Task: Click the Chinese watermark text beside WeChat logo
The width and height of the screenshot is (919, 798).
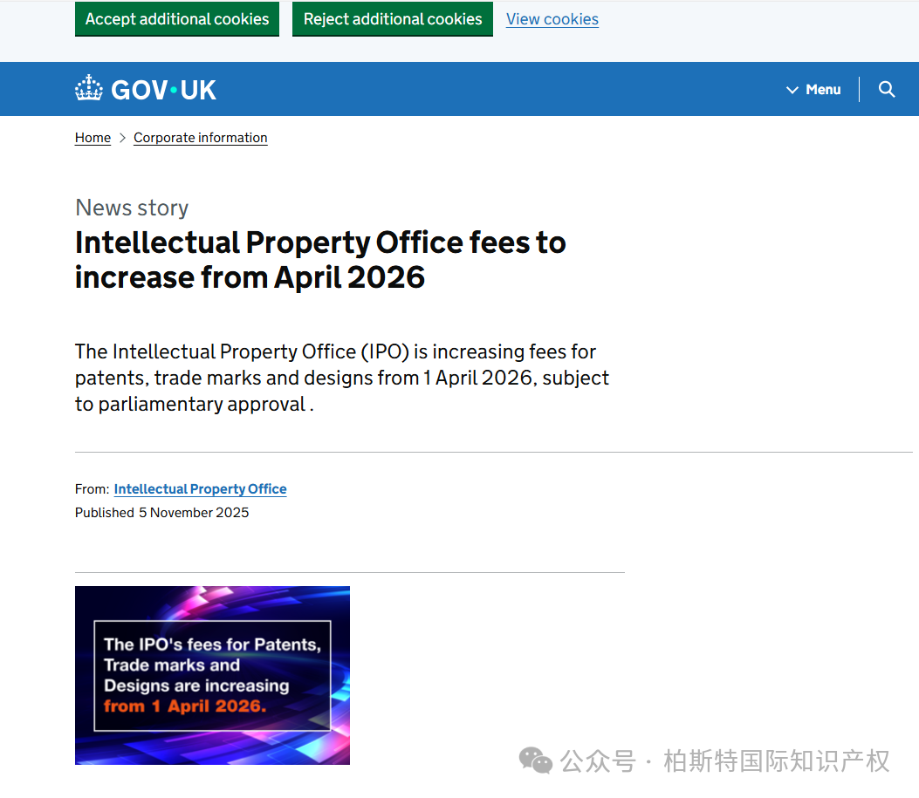Action: tap(724, 760)
